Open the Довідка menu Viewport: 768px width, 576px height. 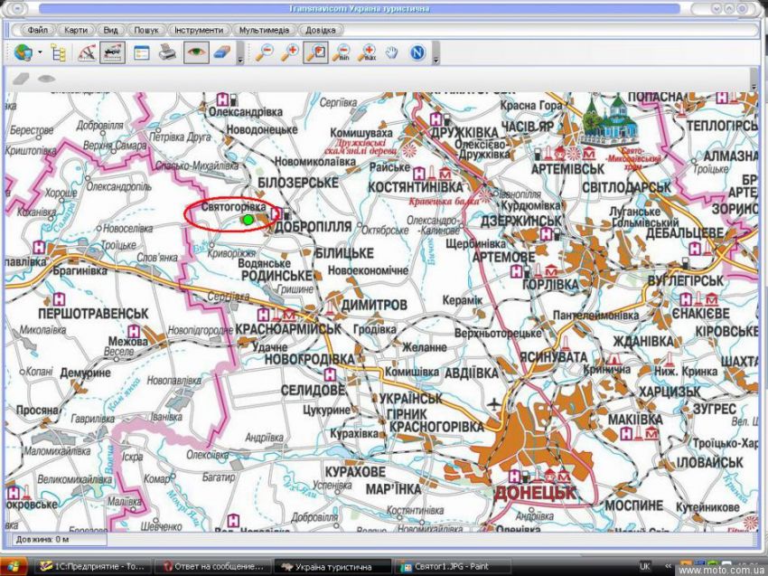click(x=321, y=30)
